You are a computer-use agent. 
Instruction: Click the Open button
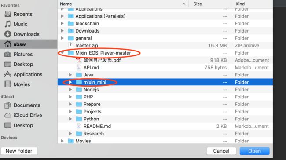click(x=254, y=151)
